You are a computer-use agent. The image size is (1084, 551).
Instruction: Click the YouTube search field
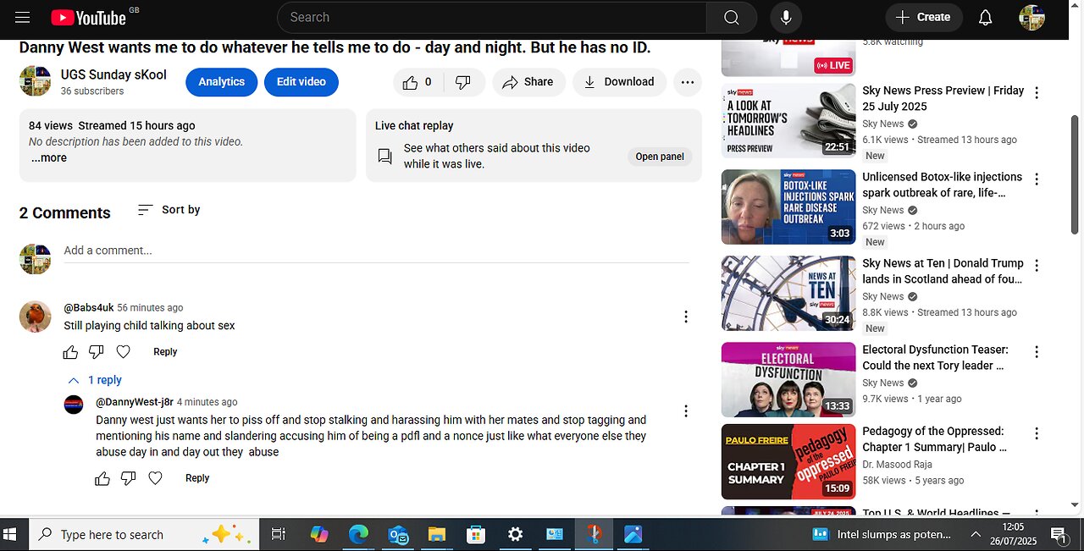pos(491,17)
